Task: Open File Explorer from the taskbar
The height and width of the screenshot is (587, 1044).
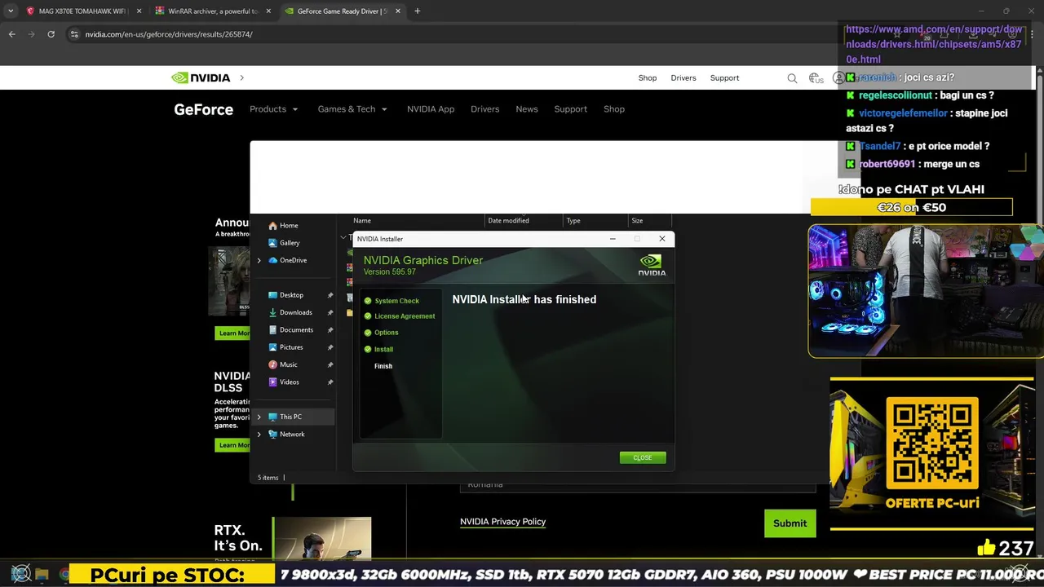Action: pyautogui.click(x=42, y=575)
